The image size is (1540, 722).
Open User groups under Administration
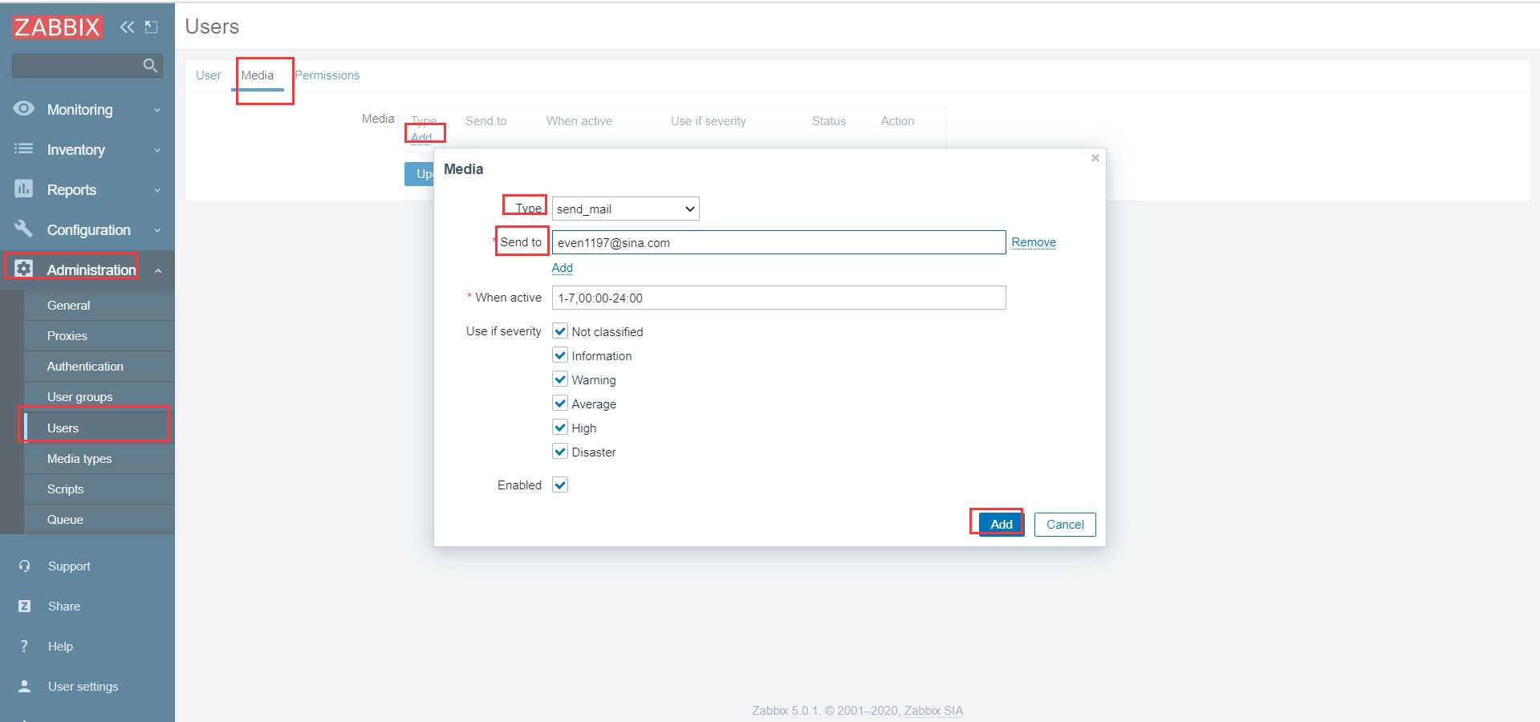[100, 397]
